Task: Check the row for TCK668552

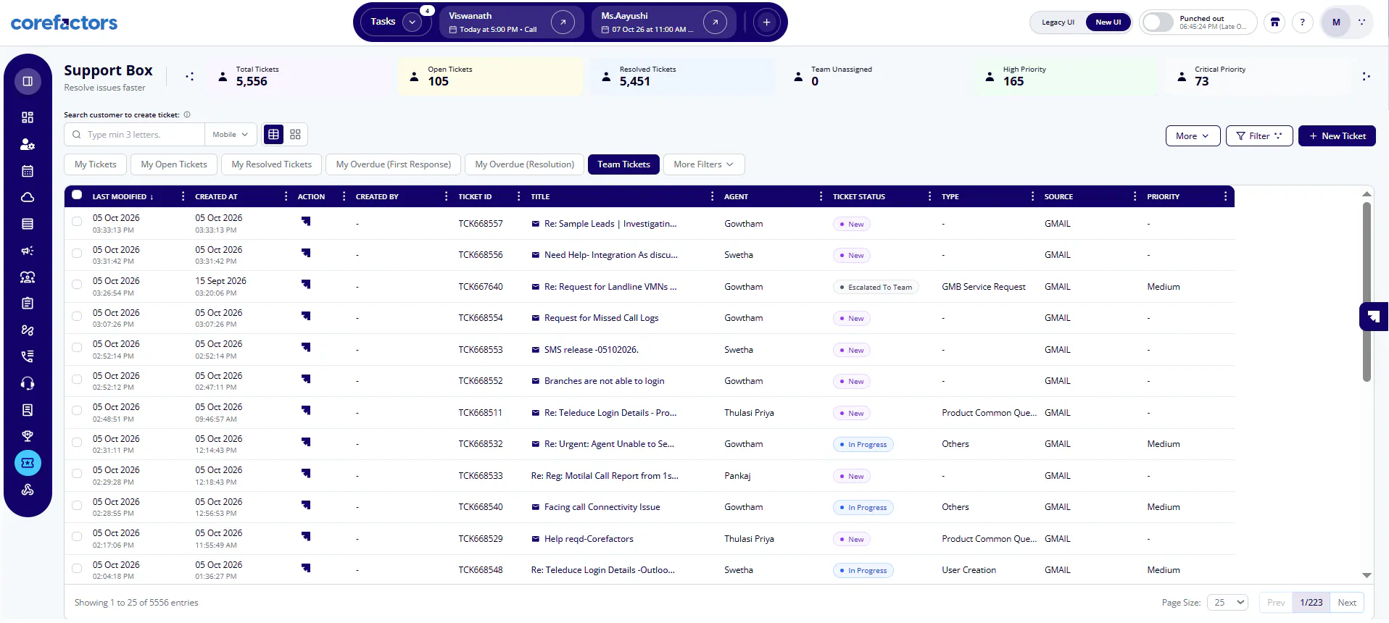Action: click(x=77, y=379)
